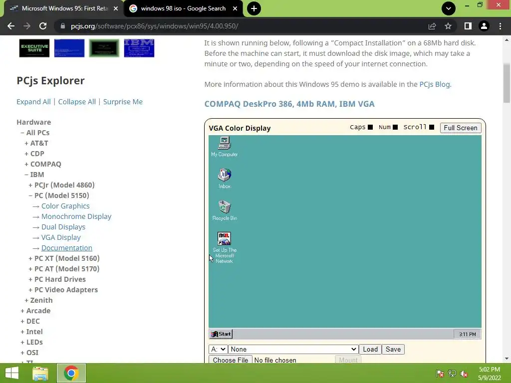Collapse PC (Model 5150)
The image size is (511, 383).
(x=59, y=195)
